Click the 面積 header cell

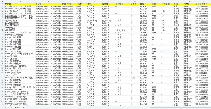[x=146, y=4]
